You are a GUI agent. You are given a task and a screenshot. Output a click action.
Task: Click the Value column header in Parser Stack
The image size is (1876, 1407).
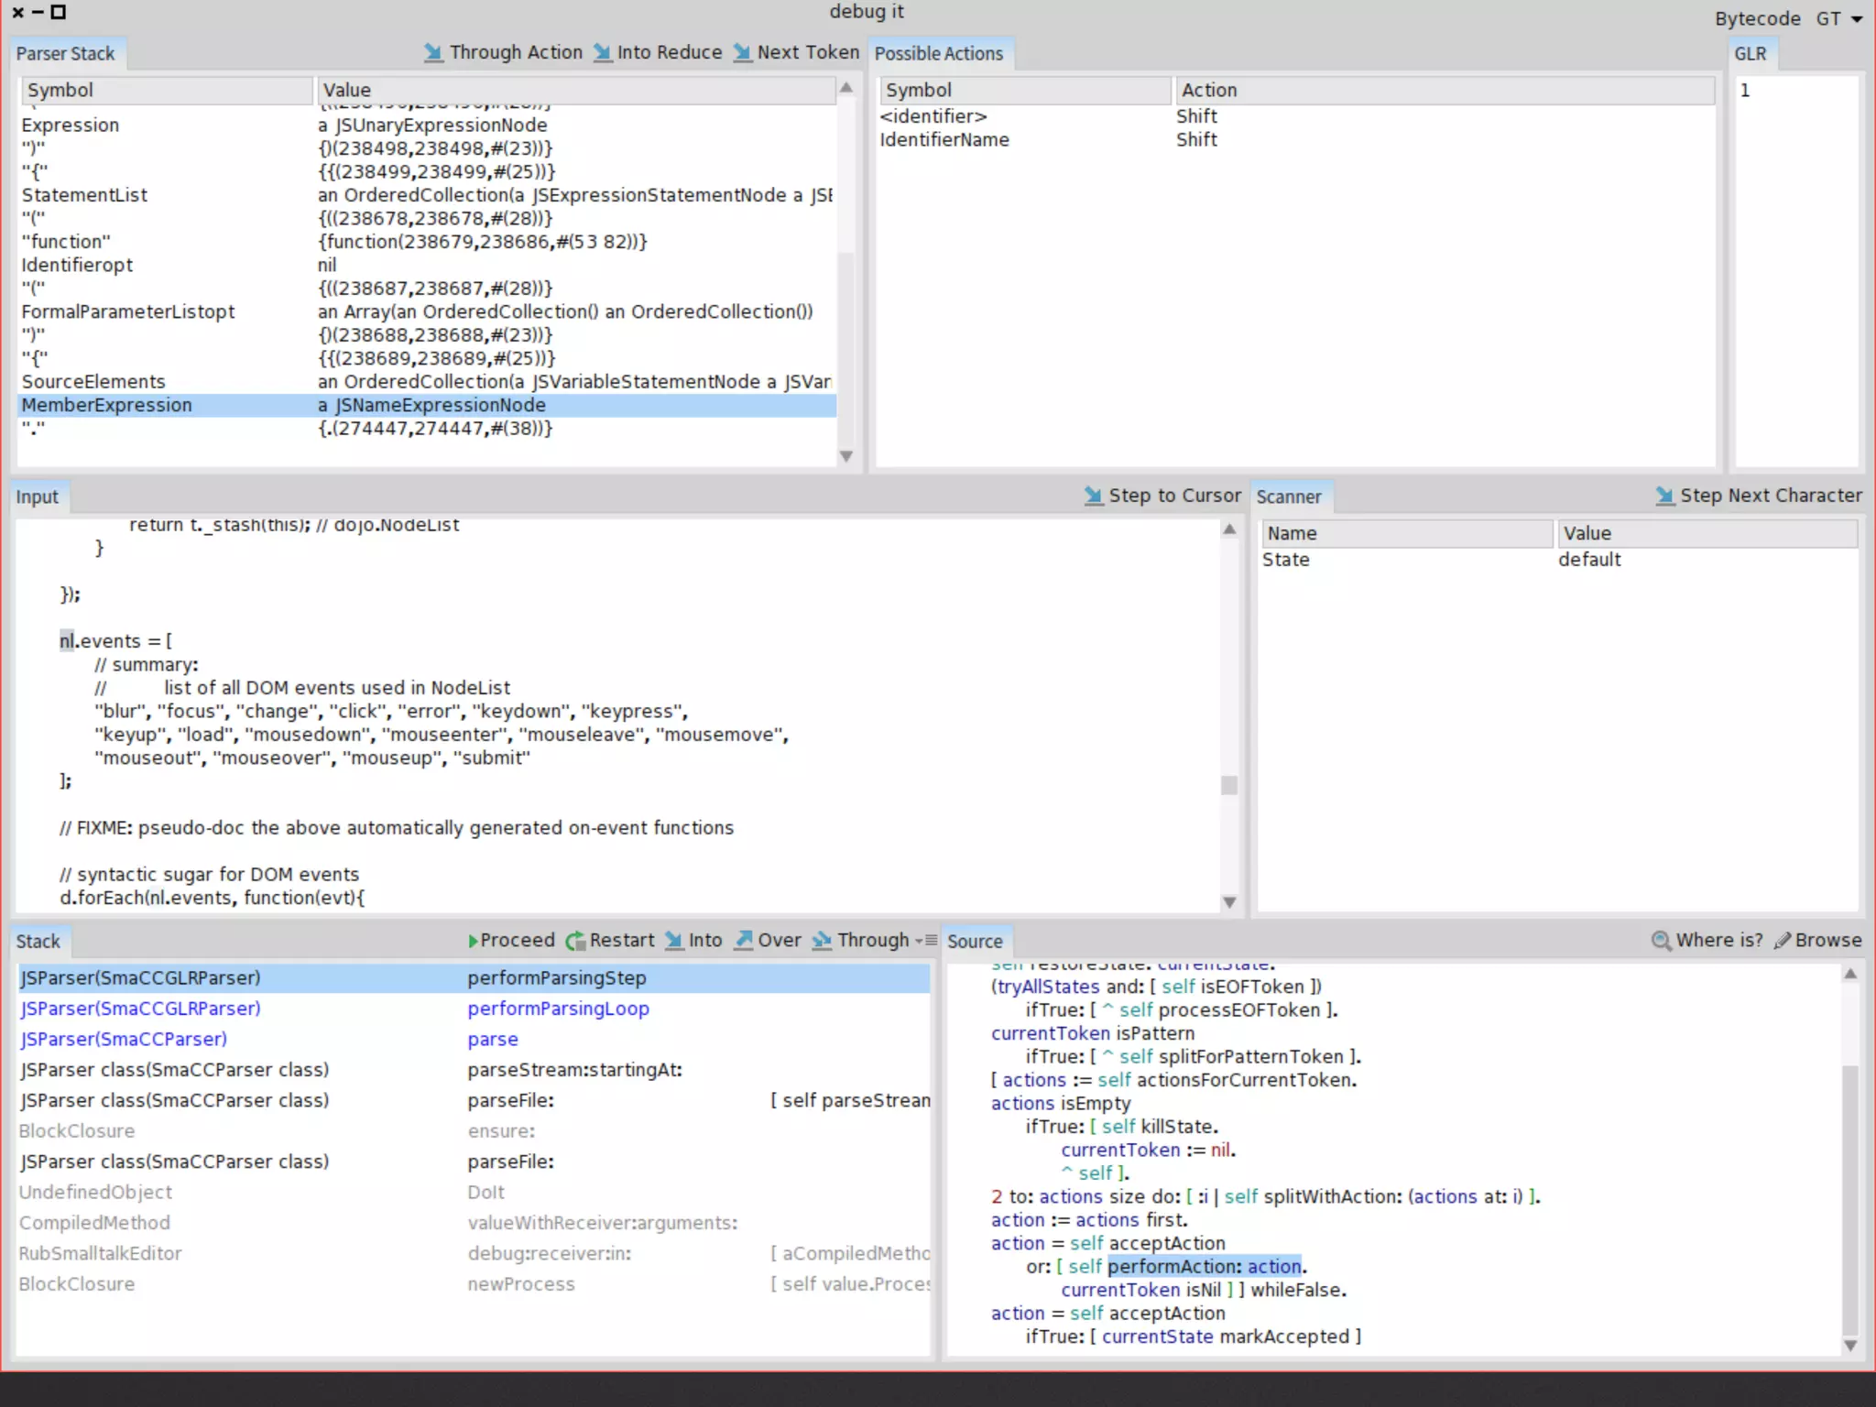(x=575, y=90)
